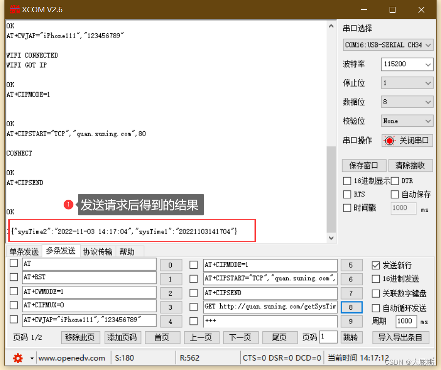
Task: Click the 保存窗口 button
Action: click(x=364, y=165)
